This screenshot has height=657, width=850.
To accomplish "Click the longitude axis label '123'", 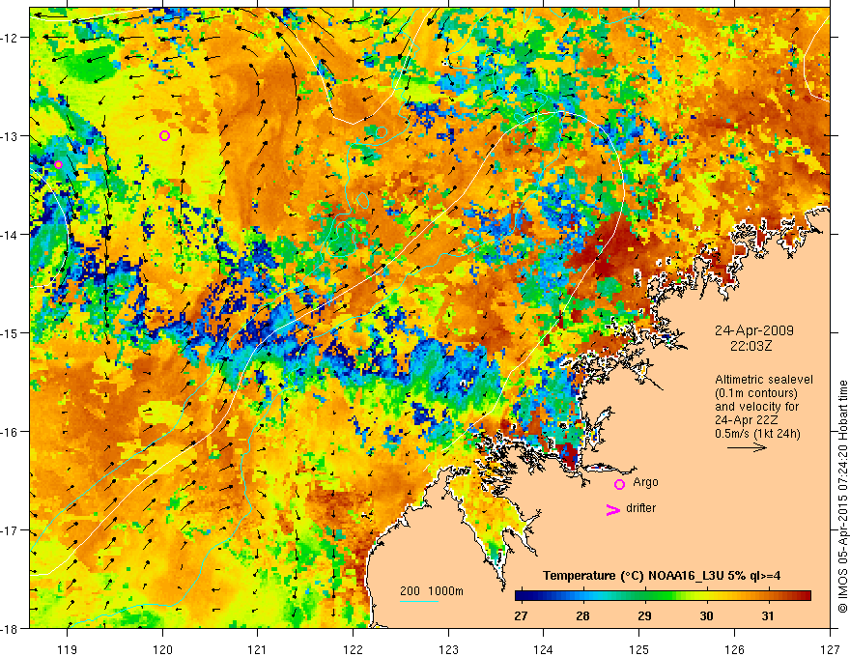I will pos(448,649).
